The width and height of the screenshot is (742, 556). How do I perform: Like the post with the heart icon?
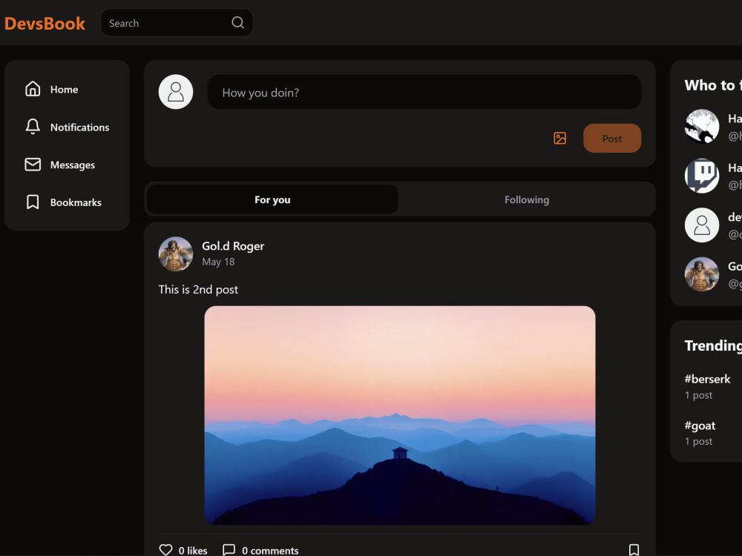point(165,550)
